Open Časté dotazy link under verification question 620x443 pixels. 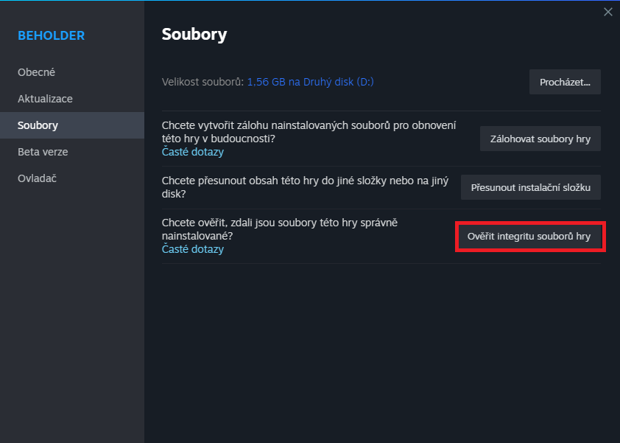pyautogui.click(x=193, y=249)
